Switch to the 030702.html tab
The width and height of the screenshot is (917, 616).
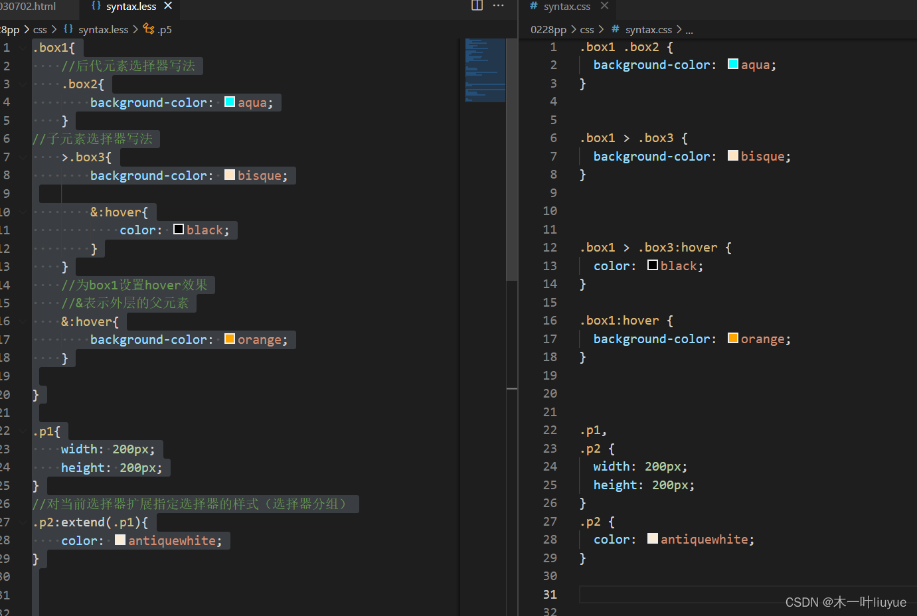coord(28,7)
